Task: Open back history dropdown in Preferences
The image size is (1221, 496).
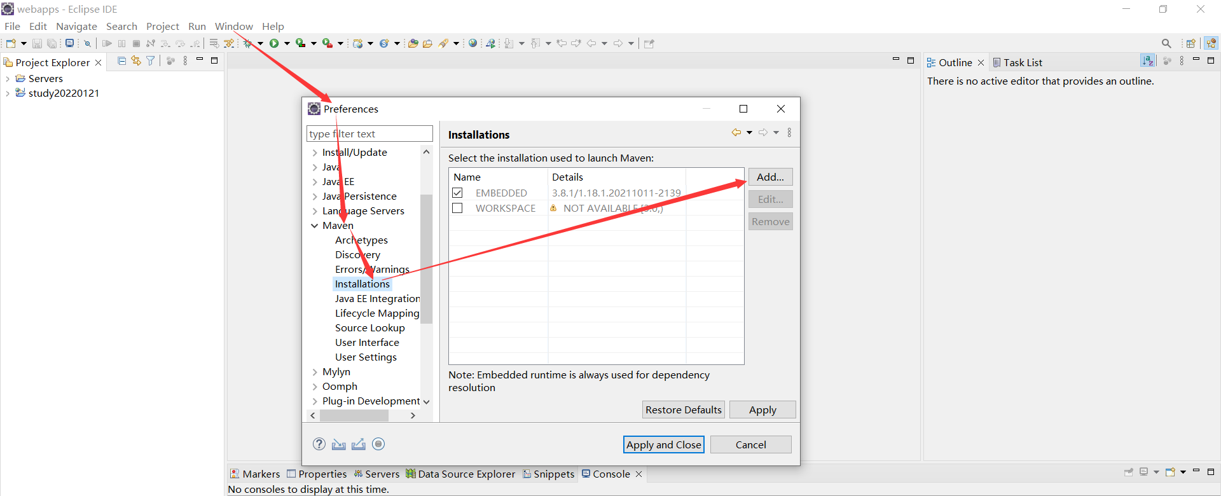Action: pyautogui.click(x=749, y=132)
